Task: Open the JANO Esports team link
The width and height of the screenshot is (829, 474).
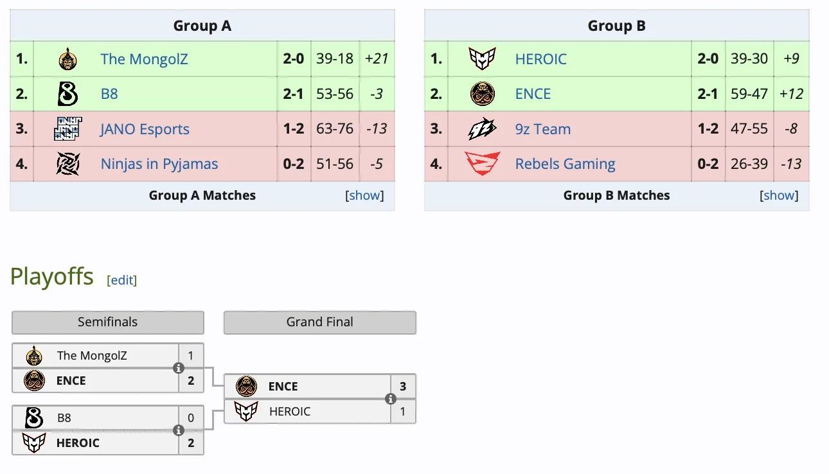Action: click(x=145, y=129)
